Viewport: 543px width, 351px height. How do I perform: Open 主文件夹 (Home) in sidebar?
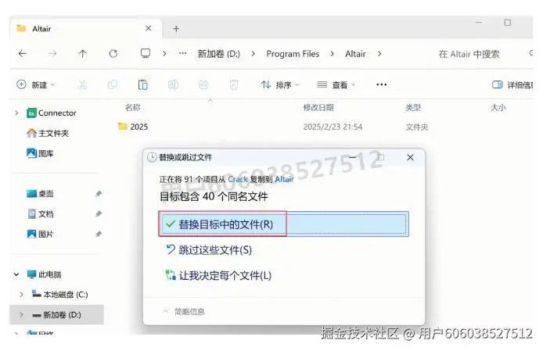pyautogui.click(x=48, y=133)
